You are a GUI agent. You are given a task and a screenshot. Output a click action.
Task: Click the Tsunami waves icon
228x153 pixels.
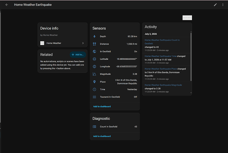tap(95, 97)
